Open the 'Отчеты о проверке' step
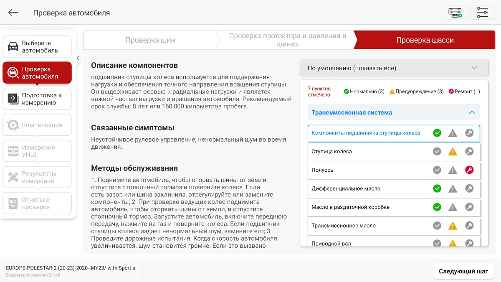Image resolution: width=501 pixels, height=282 pixels. point(37,203)
